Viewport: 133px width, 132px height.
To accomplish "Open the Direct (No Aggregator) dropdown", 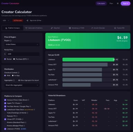I will click(22, 85).
